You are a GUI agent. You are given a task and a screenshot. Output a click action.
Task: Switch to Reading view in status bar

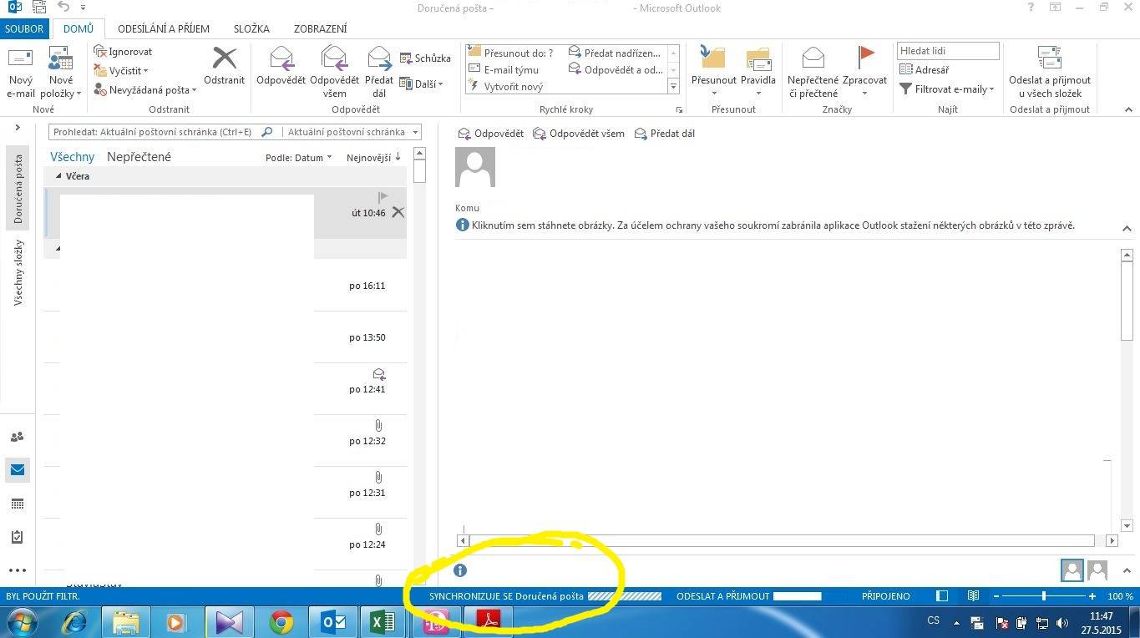973,596
